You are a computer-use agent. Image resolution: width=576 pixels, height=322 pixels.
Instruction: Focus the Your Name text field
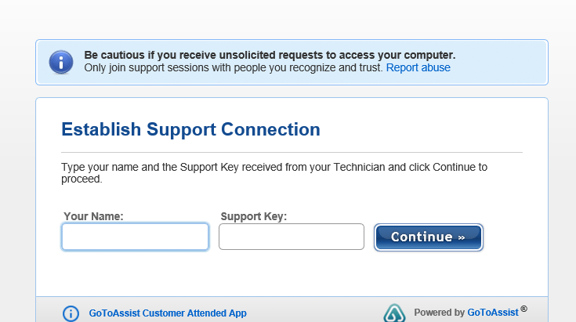click(x=135, y=237)
